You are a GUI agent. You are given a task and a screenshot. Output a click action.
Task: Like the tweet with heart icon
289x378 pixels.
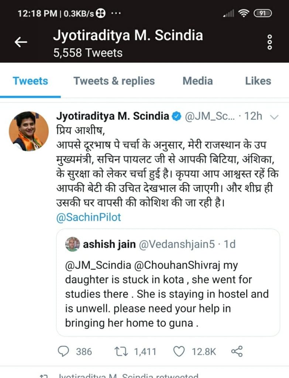coord(179,351)
